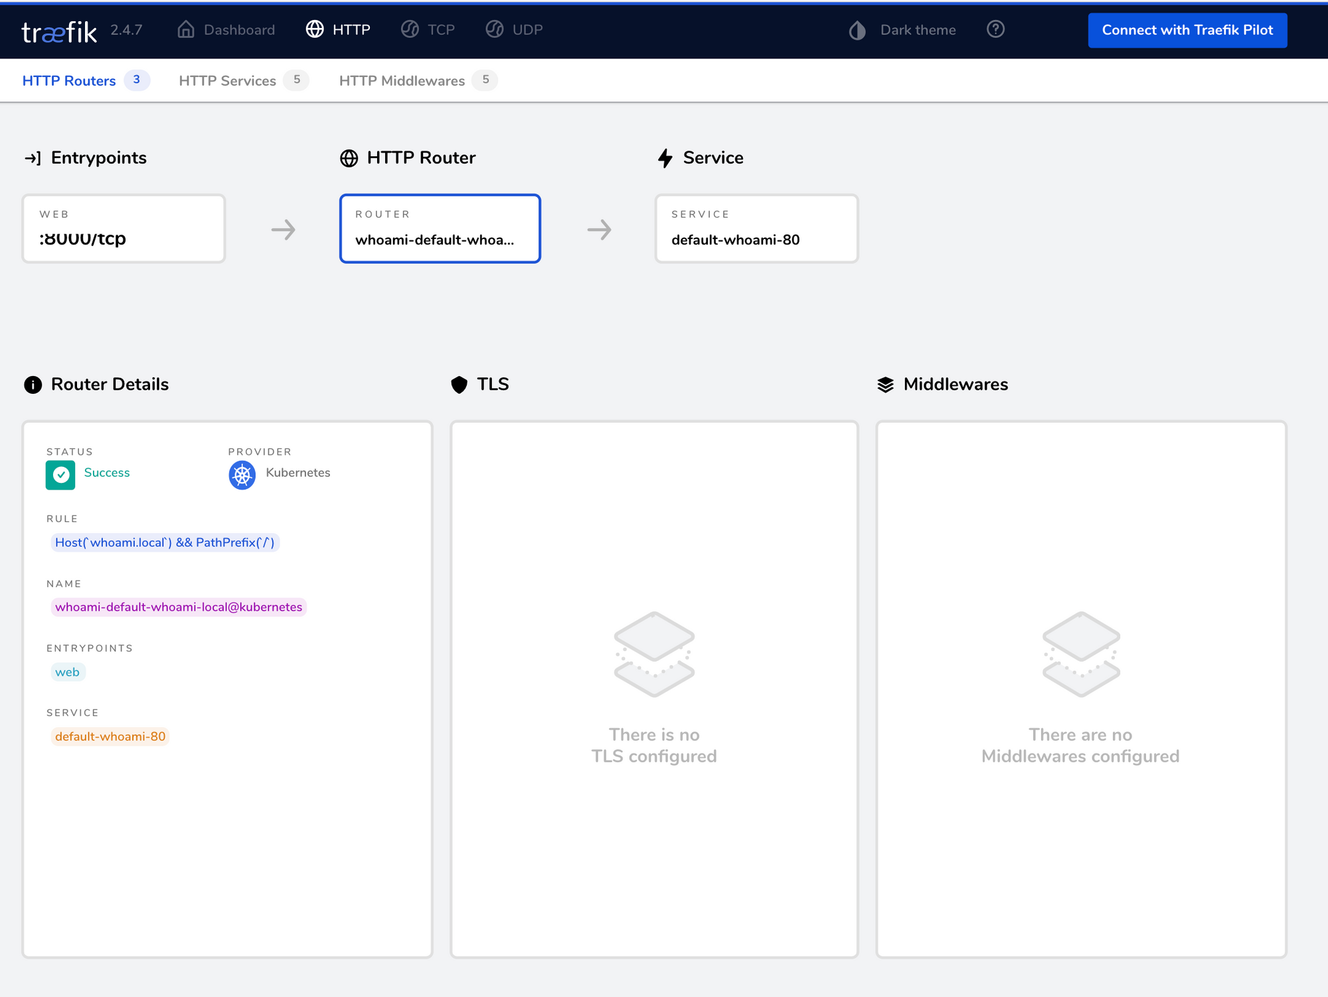
Task: Go back to the HTTP Routers tab
Action: (68, 80)
